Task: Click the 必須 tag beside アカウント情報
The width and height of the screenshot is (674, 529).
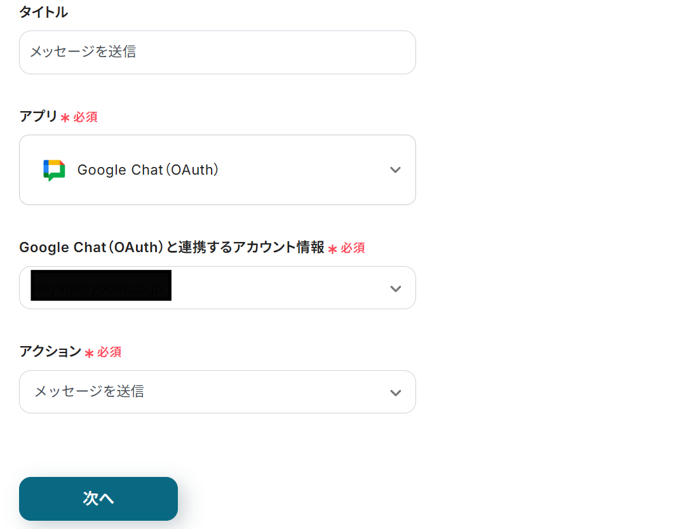Action: pyautogui.click(x=353, y=248)
